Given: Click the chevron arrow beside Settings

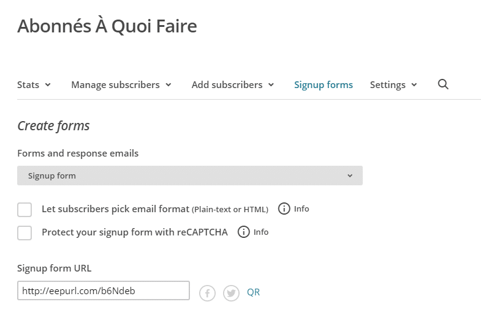Looking at the screenshot, I should pyautogui.click(x=414, y=85).
